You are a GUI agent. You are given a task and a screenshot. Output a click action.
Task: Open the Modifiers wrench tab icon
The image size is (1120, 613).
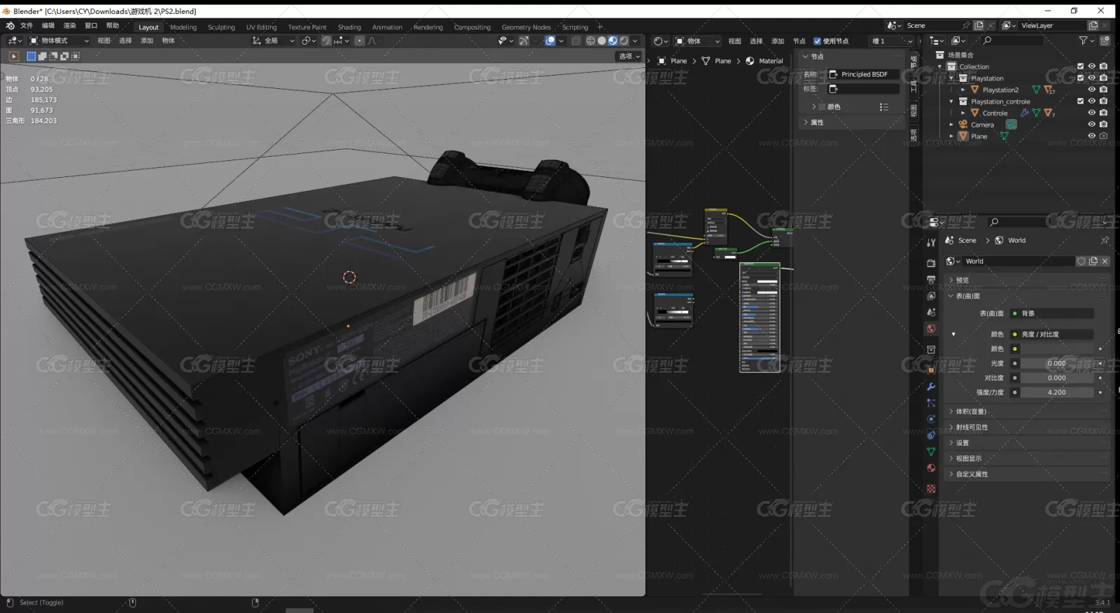tap(931, 386)
